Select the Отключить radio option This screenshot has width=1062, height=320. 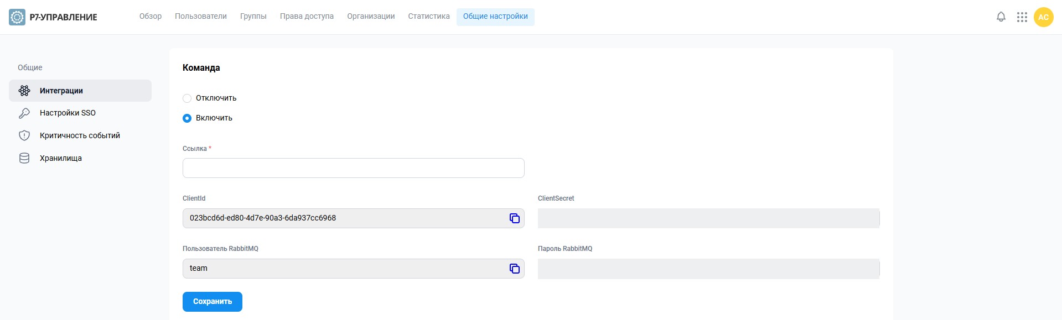pyautogui.click(x=187, y=98)
